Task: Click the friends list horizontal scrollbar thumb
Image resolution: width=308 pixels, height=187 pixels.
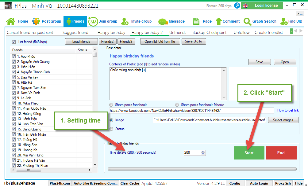Action: click(29, 170)
